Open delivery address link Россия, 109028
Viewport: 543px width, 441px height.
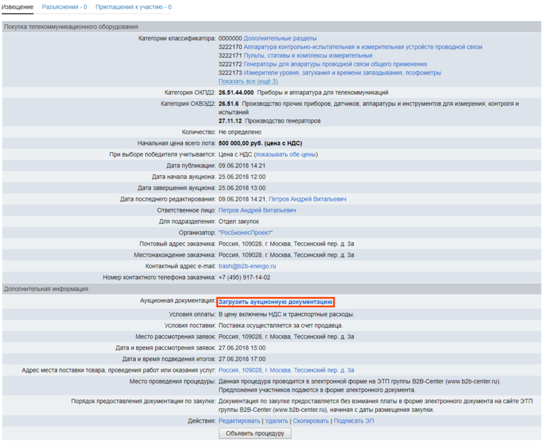pyautogui.click(x=286, y=370)
